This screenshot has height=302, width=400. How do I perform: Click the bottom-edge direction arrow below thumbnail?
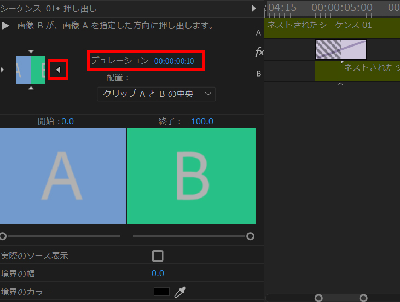[31, 88]
